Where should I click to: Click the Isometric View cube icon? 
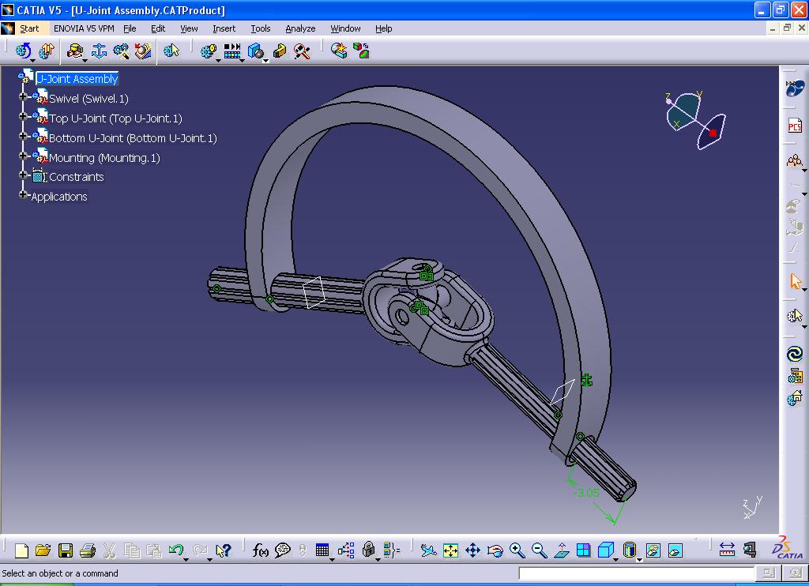click(x=604, y=550)
